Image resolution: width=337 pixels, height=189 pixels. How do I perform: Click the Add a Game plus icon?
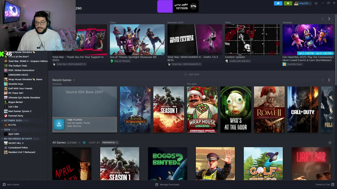[x=4, y=185]
